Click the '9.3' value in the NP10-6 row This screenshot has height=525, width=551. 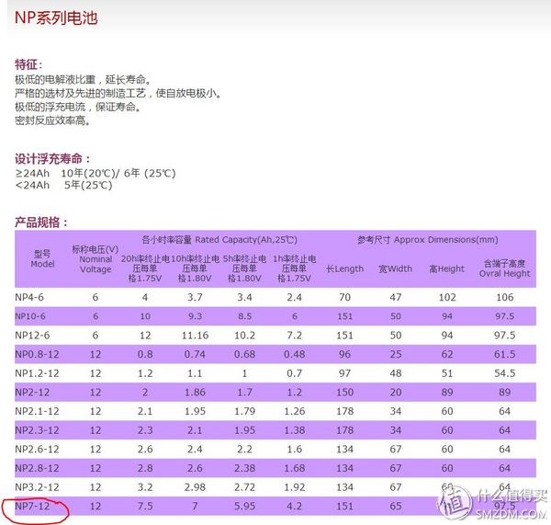click(195, 316)
